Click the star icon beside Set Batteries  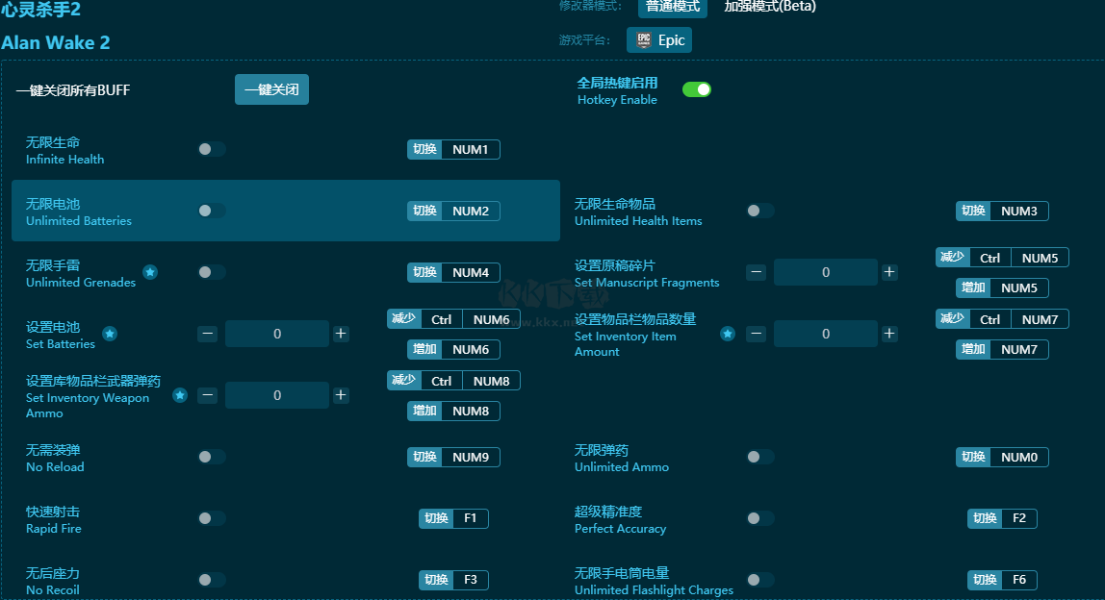coord(109,334)
